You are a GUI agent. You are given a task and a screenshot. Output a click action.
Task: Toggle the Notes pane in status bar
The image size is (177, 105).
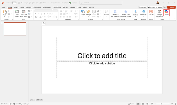131,104
